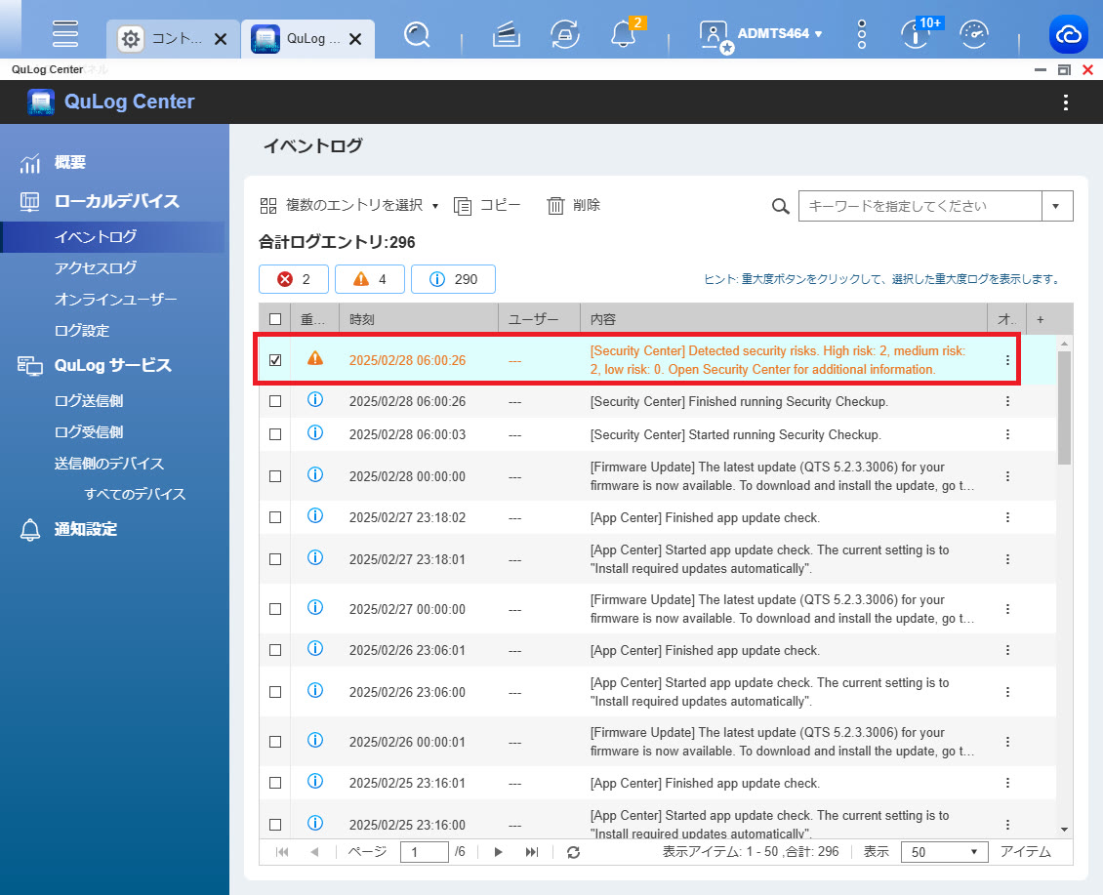Open background tasks stack icon
Screen dimensions: 1103x895
(506, 34)
